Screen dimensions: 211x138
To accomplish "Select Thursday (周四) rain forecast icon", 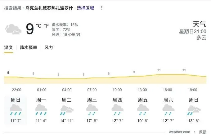I will pyautogui.click(x=117, y=110).
